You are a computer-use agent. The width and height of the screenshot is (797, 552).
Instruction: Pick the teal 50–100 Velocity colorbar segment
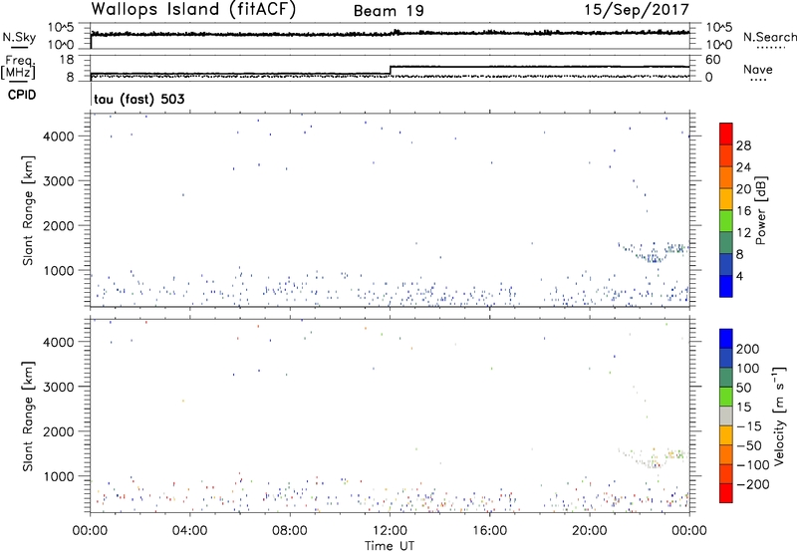[726, 378]
